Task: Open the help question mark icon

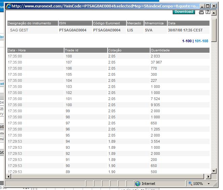Action: tap(208, 12)
